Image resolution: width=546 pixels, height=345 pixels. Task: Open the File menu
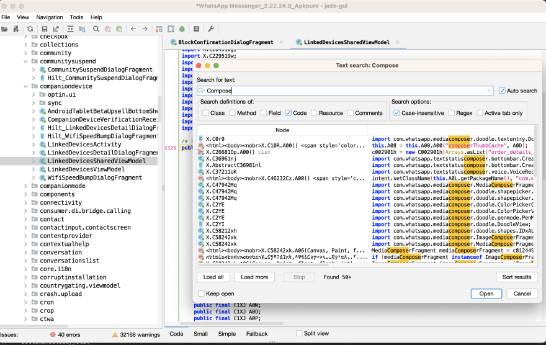tap(6, 17)
